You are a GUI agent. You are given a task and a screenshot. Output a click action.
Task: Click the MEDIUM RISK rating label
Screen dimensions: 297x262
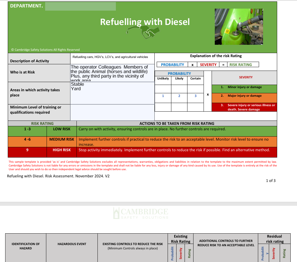(x=61, y=139)
